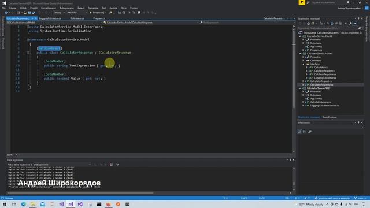The image size is (370, 208).
Task: Select ICalulatorResponse.cs in Solution Explorer
Action: [x=325, y=75]
